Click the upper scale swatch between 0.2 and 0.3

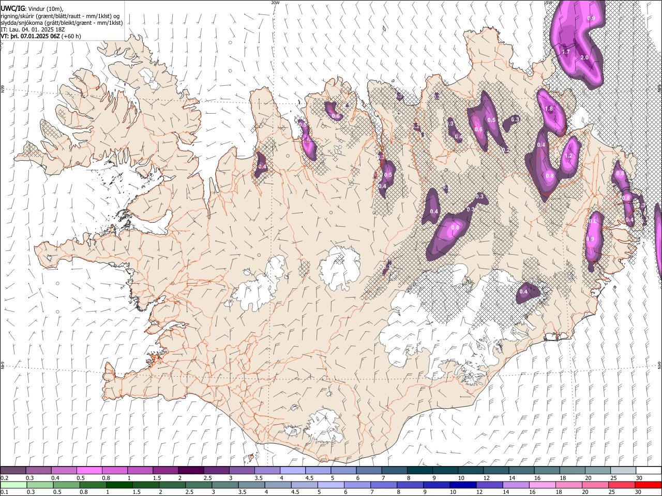pyautogui.click(x=13, y=471)
